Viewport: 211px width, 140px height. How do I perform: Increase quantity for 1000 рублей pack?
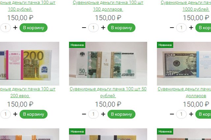click(x=191, y=28)
